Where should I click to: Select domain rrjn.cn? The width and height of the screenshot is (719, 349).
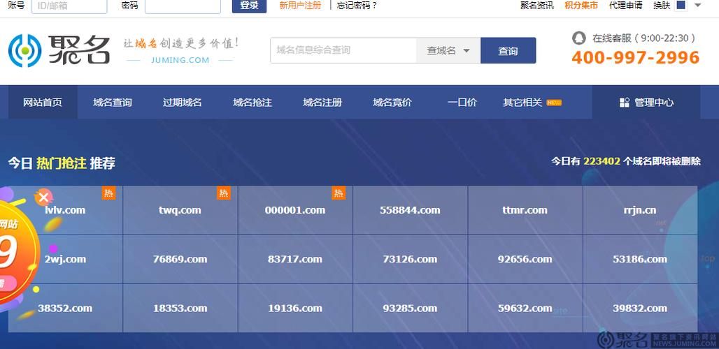click(x=640, y=210)
